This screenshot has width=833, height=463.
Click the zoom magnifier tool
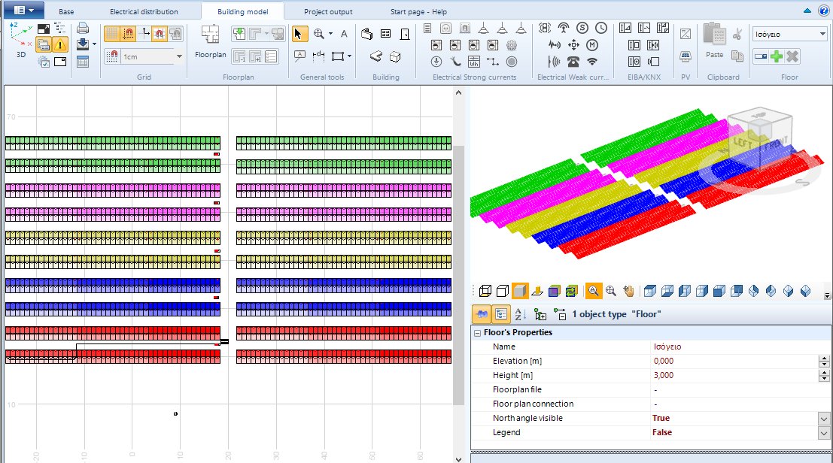point(319,34)
